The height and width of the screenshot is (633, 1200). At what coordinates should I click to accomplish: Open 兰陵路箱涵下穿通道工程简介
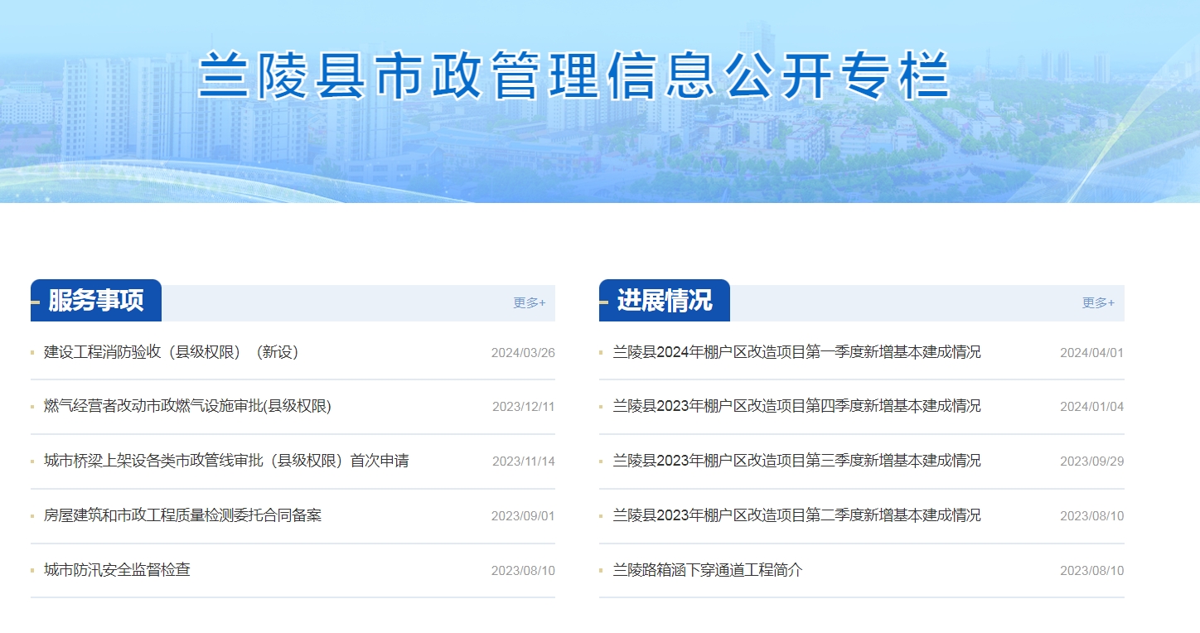pos(708,570)
